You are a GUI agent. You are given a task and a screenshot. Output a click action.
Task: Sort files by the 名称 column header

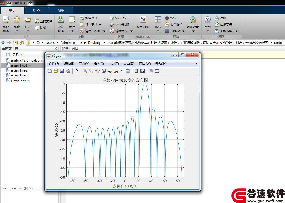tap(16, 54)
